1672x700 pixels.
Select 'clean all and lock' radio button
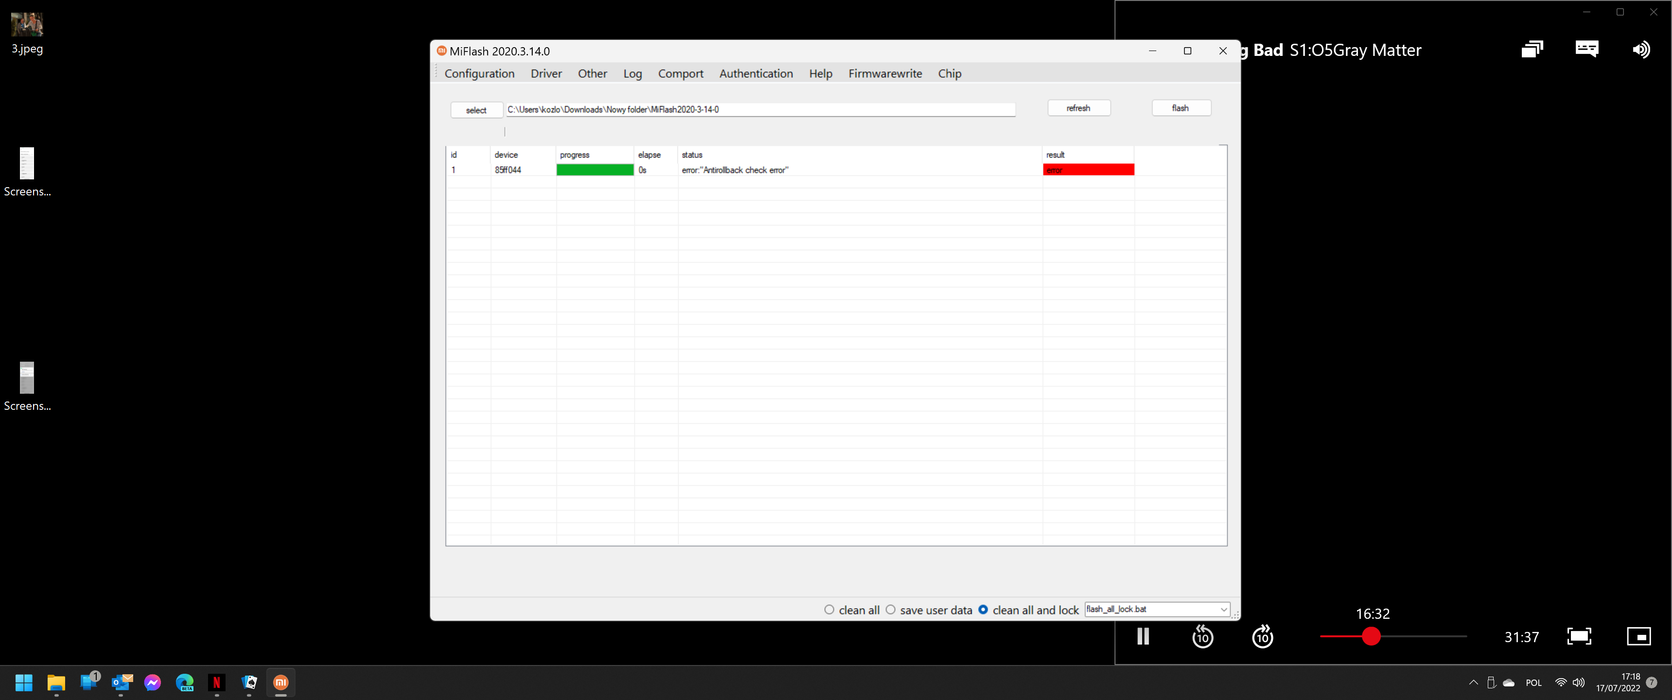[983, 610]
